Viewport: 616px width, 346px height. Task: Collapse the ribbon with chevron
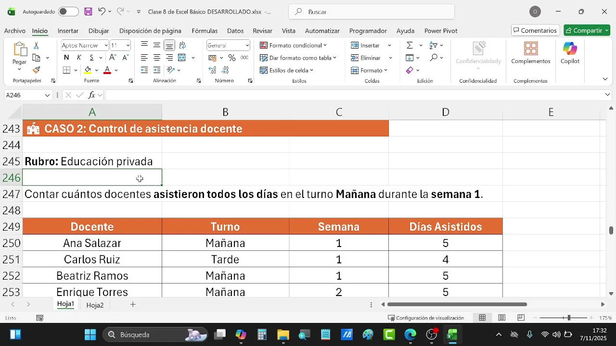605,79
